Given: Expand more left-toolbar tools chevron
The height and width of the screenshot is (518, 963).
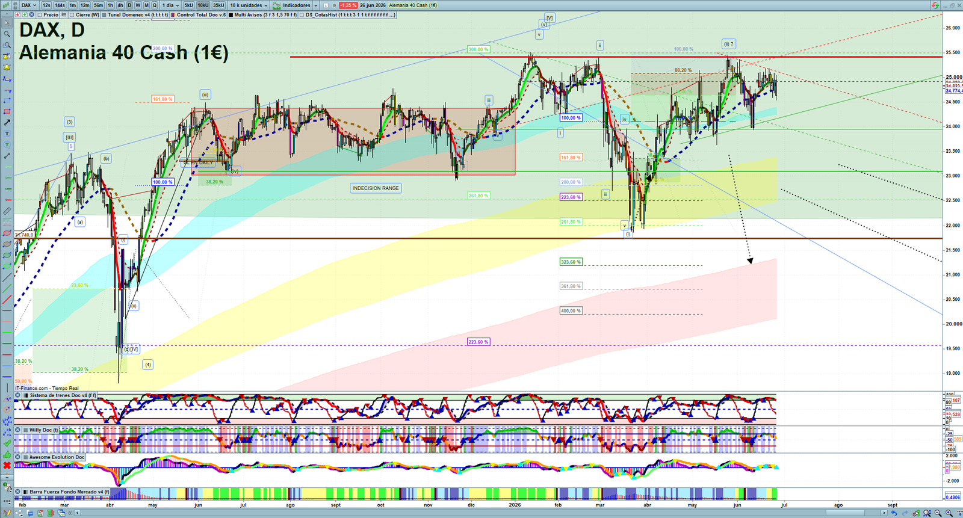Looking at the screenshot, I should click(7, 477).
